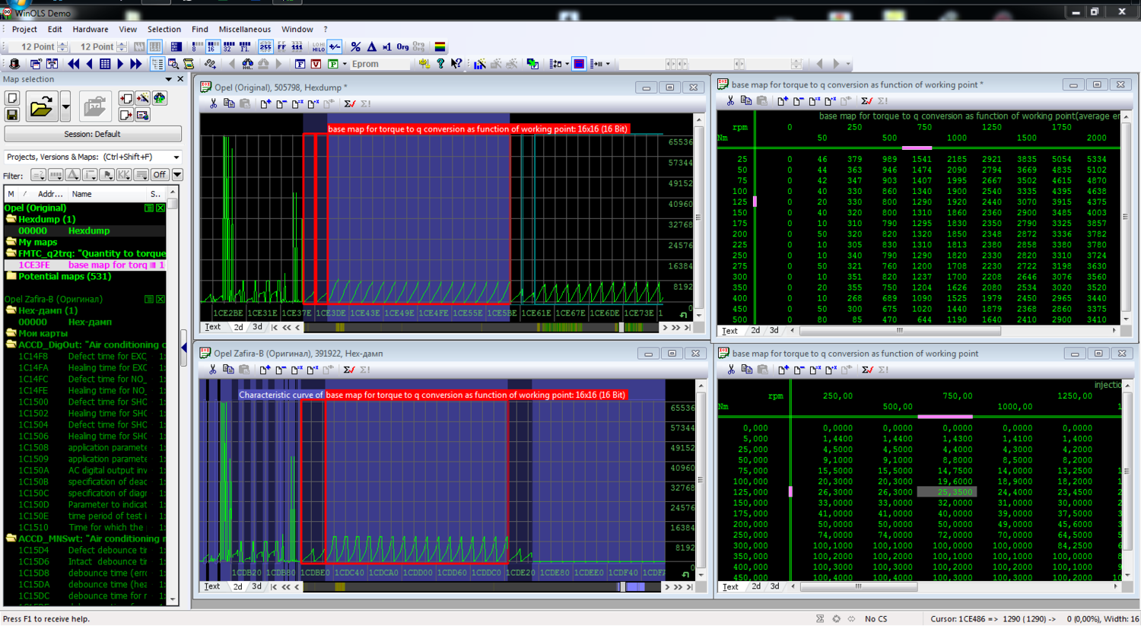Click scissors cut icon in Opel Hexdump window

[x=213, y=103]
